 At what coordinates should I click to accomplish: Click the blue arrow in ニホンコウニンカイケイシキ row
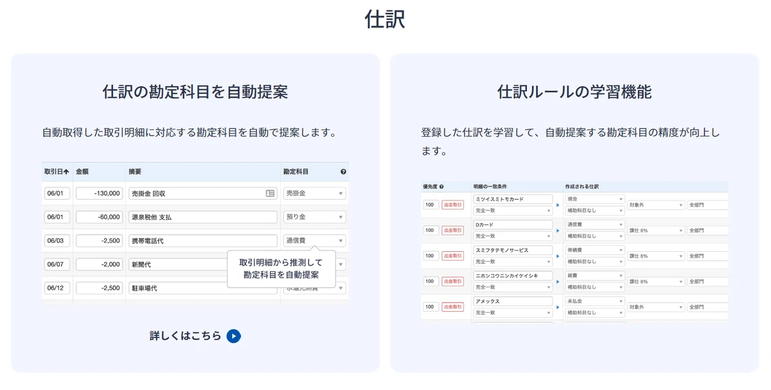click(x=557, y=281)
